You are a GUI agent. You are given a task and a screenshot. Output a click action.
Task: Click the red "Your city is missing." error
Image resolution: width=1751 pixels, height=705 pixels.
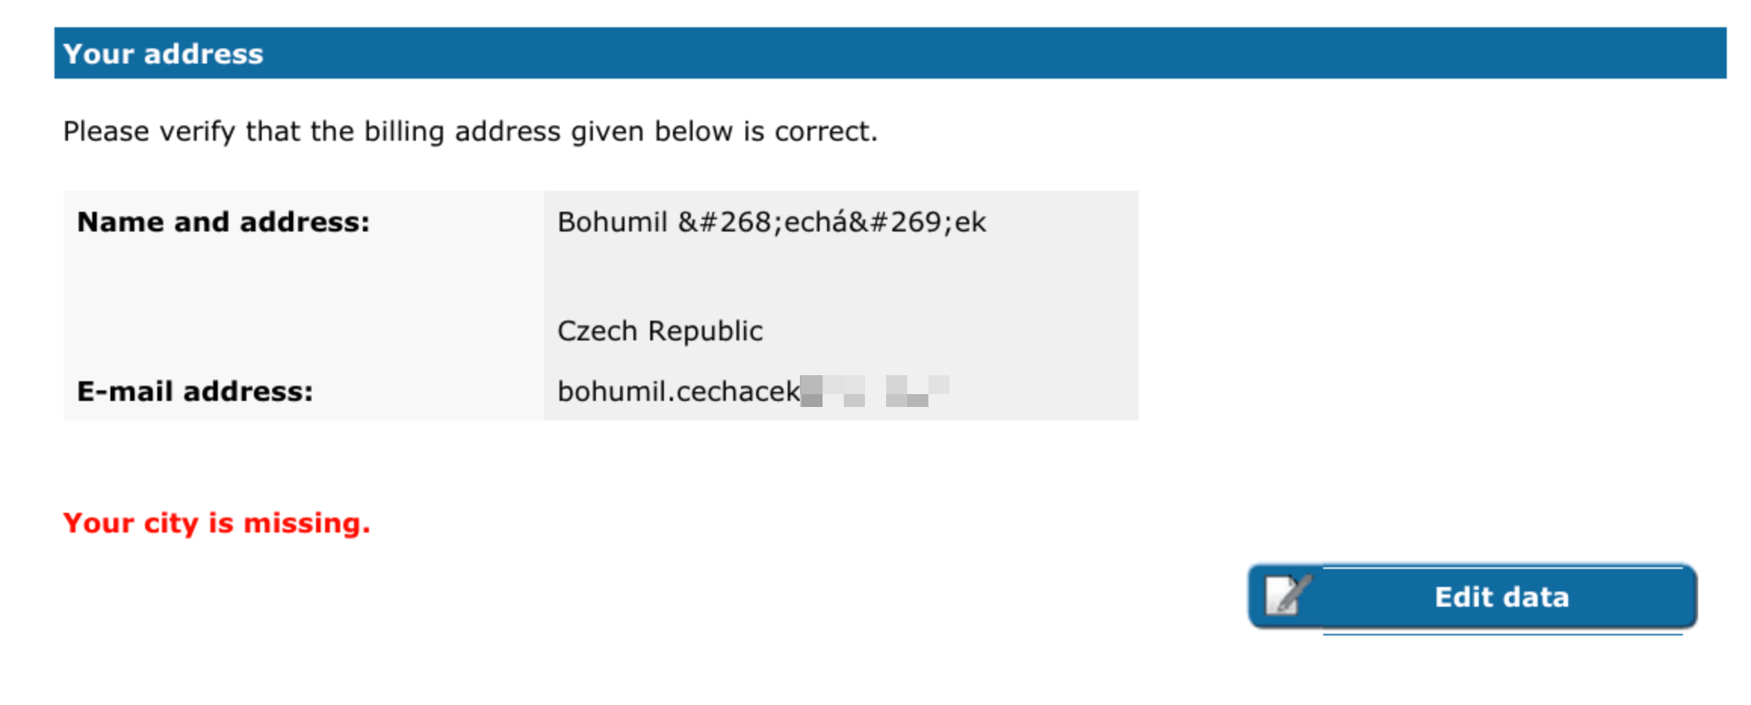point(216,523)
